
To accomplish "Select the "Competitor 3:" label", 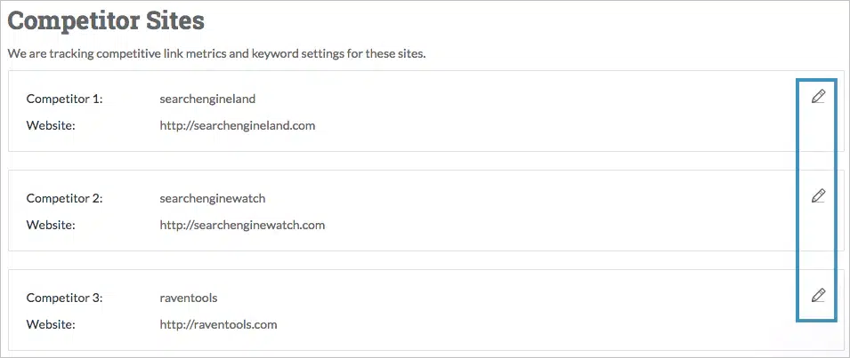I will (65, 298).
